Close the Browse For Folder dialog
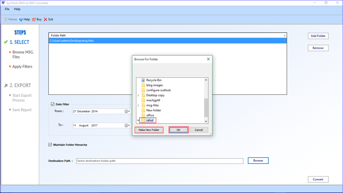The height and width of the screenshot is (193, 343). (208, 59)
